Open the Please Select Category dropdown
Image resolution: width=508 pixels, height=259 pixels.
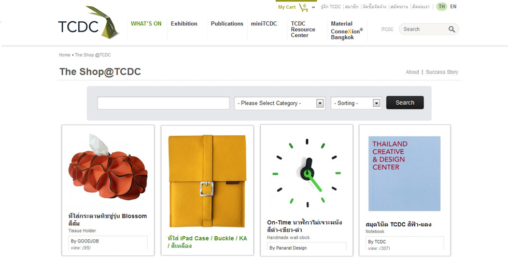point(279,103)
